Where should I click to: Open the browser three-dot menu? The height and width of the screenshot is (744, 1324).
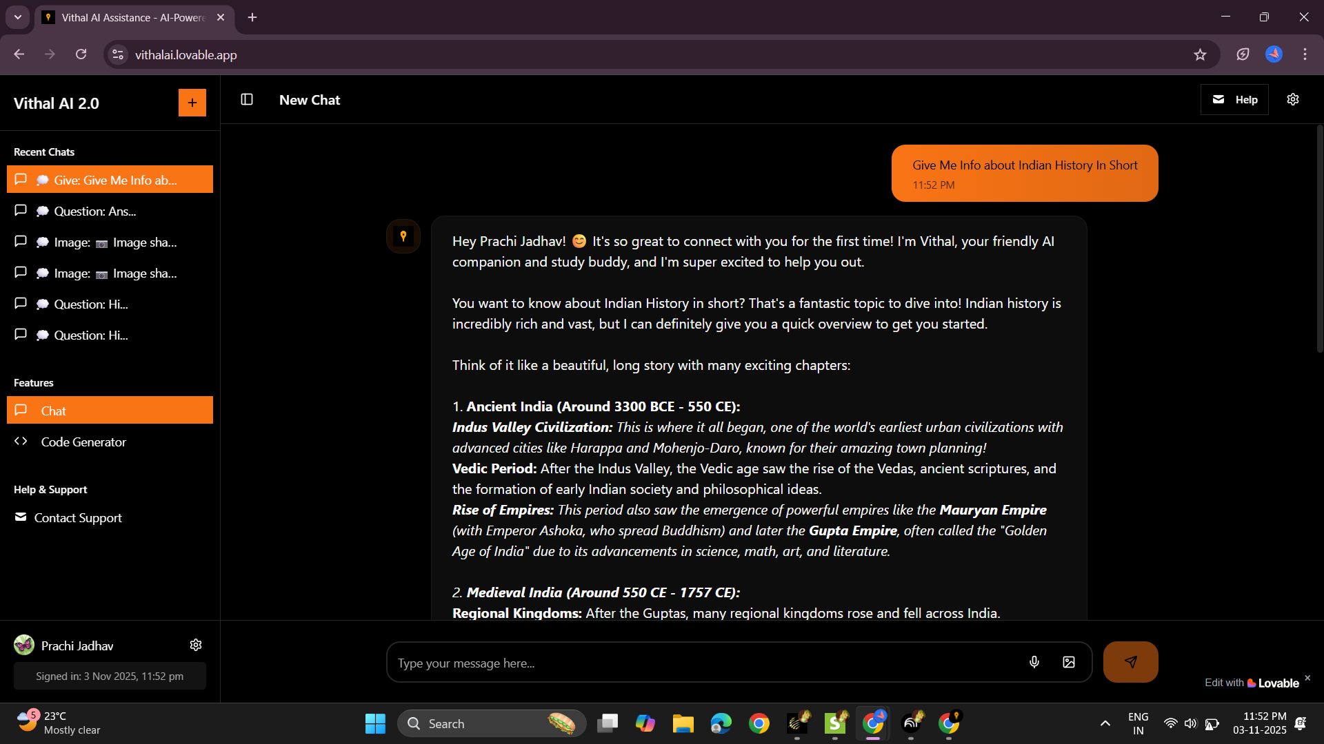point(1305,54)
